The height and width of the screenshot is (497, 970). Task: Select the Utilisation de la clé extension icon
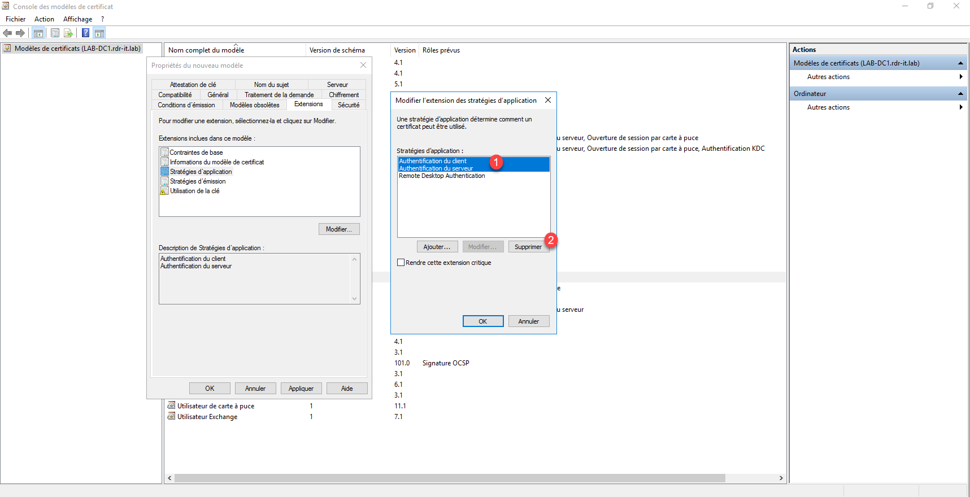(x=164, y=191)
